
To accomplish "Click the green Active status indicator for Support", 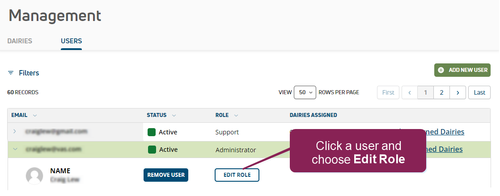I will click(152, 132).
